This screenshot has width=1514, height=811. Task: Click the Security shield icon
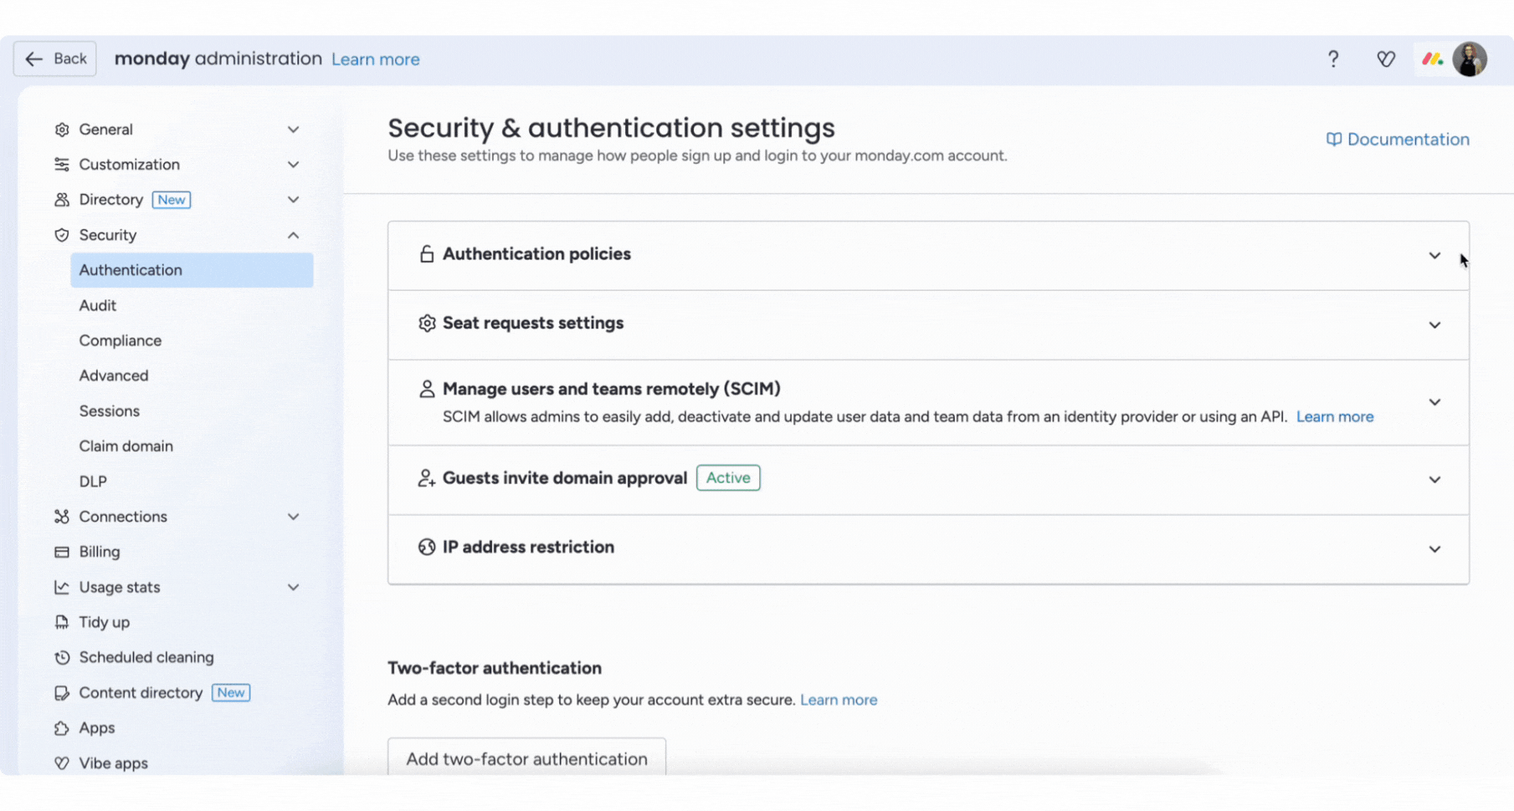pos(62,235)
